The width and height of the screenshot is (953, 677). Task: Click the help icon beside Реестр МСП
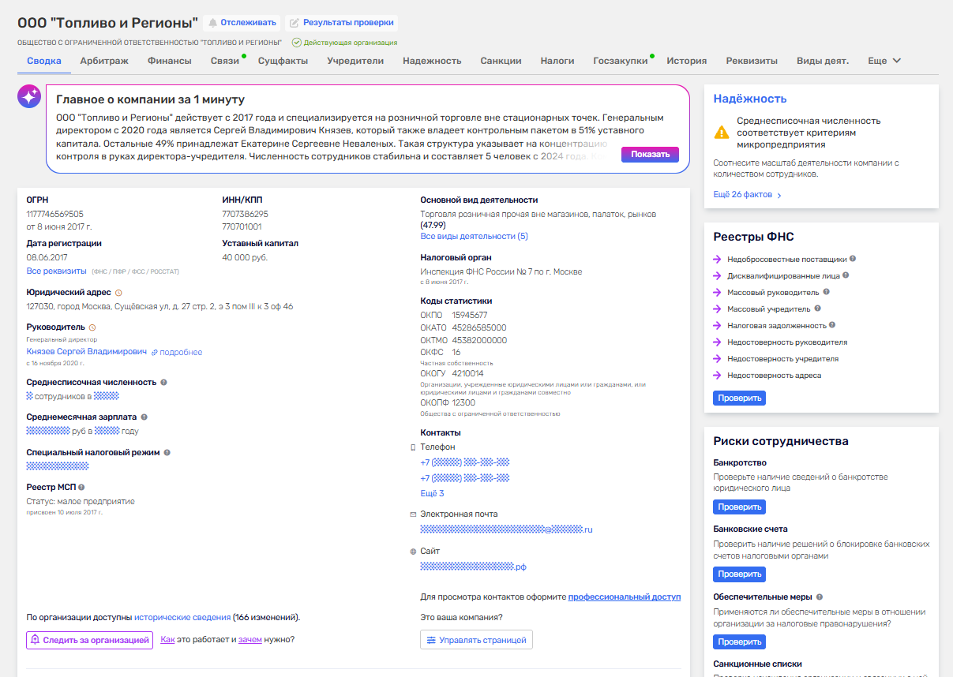pos(81,488)
